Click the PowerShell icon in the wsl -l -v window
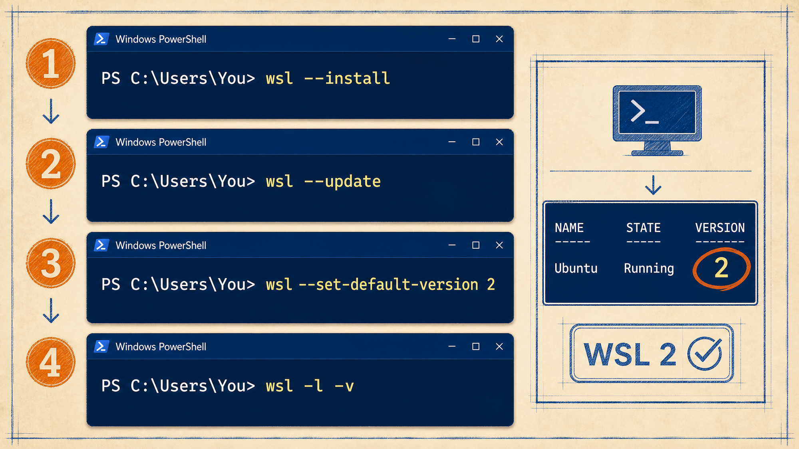Image resolution: width=799 pixels, height=449 pixels. [101, 346]
